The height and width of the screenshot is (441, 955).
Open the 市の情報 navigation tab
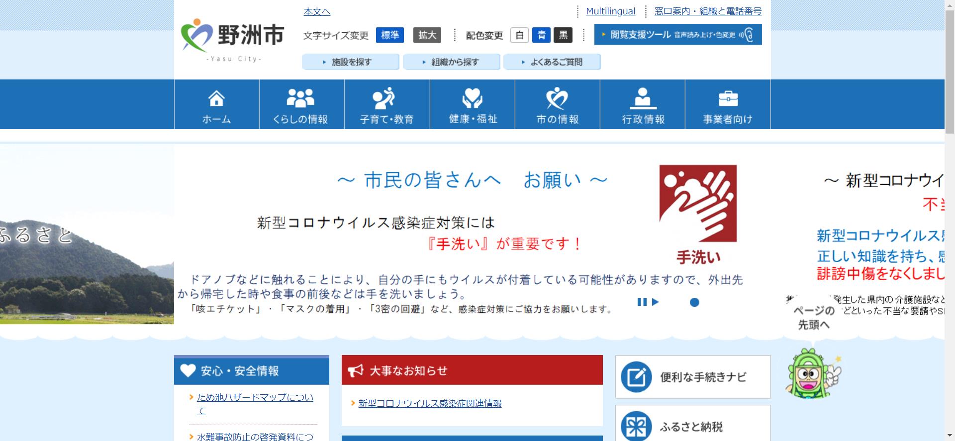558,104
